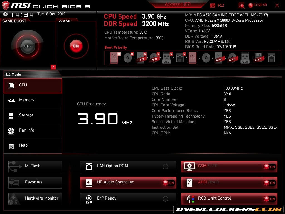The height and width of the screenshot is (214, 285).
Task: Open the Memory tab
Action: [x=33, y=101]
